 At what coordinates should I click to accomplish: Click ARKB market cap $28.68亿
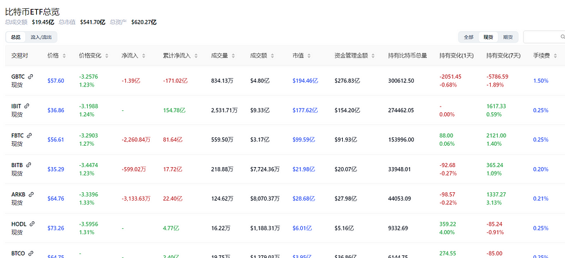303,199
